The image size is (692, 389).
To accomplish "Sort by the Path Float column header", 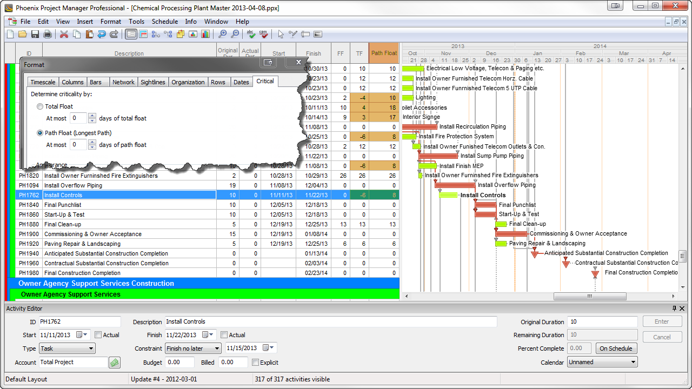I will (x=384, y=53).
